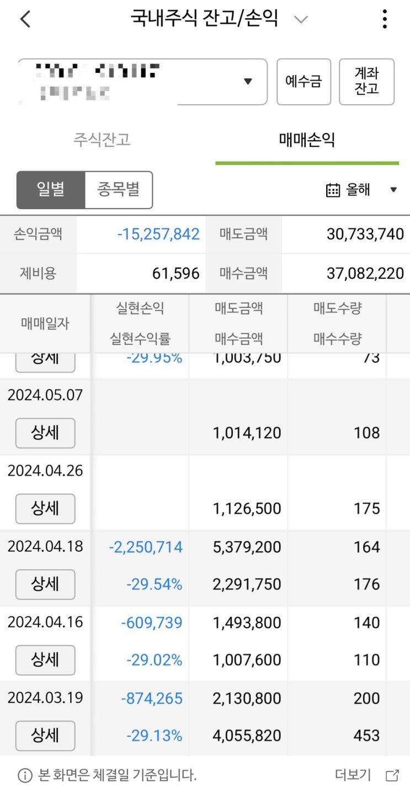Tap the info circle icon at bottom

[x=25, y=775]
